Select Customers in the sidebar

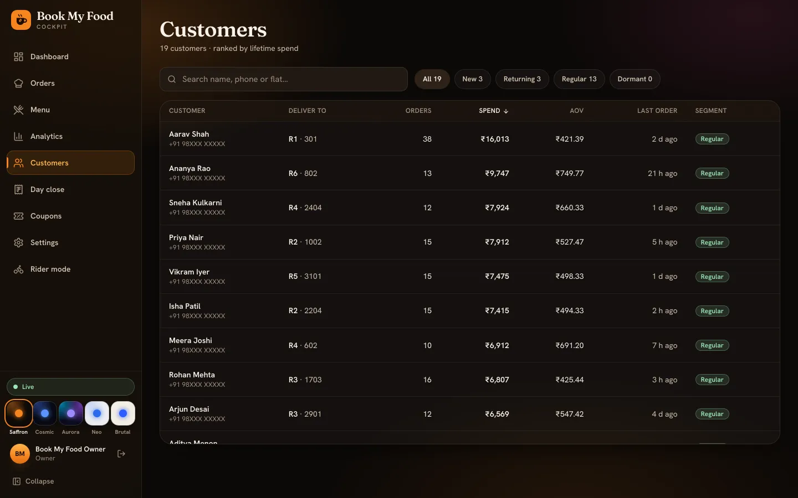pos(70,163)
